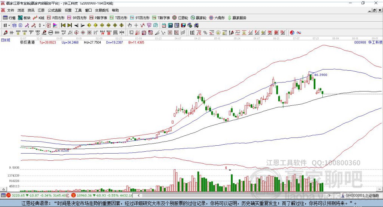Click the Md=27.7504 indicator value

coord(92,43)
